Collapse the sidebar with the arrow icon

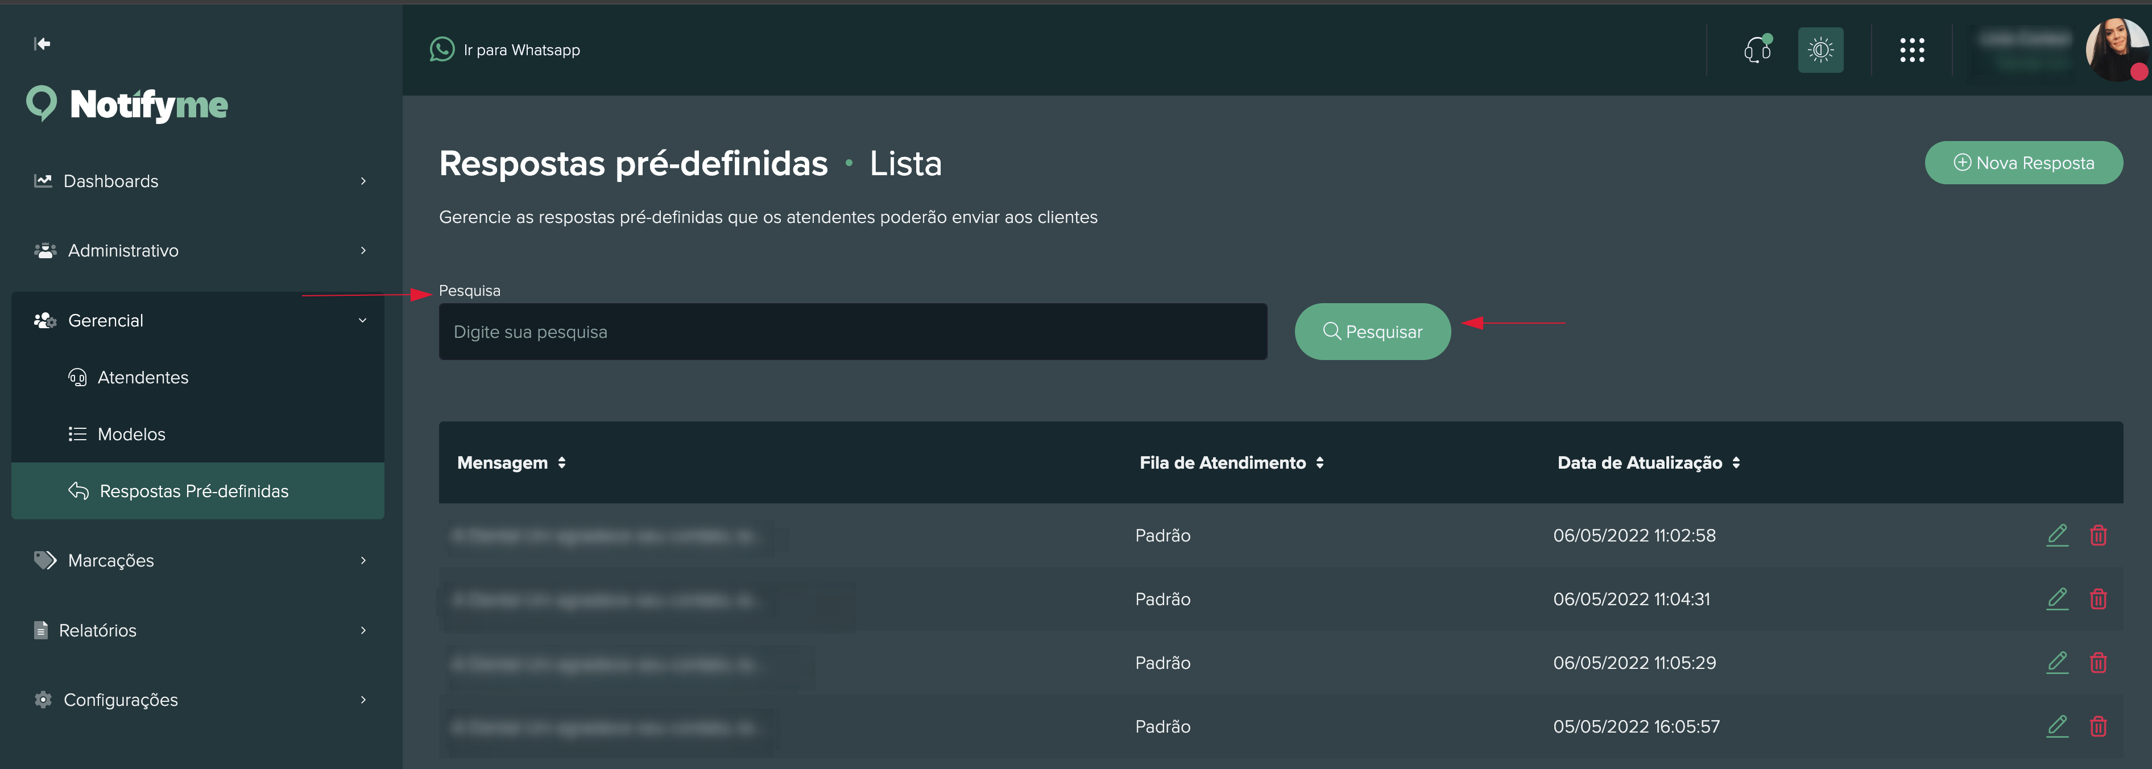(x=42, y=43)
